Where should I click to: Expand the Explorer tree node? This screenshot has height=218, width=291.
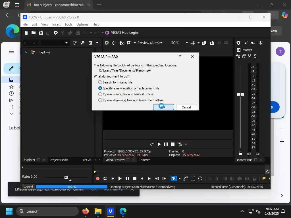[x=26, y=52]
